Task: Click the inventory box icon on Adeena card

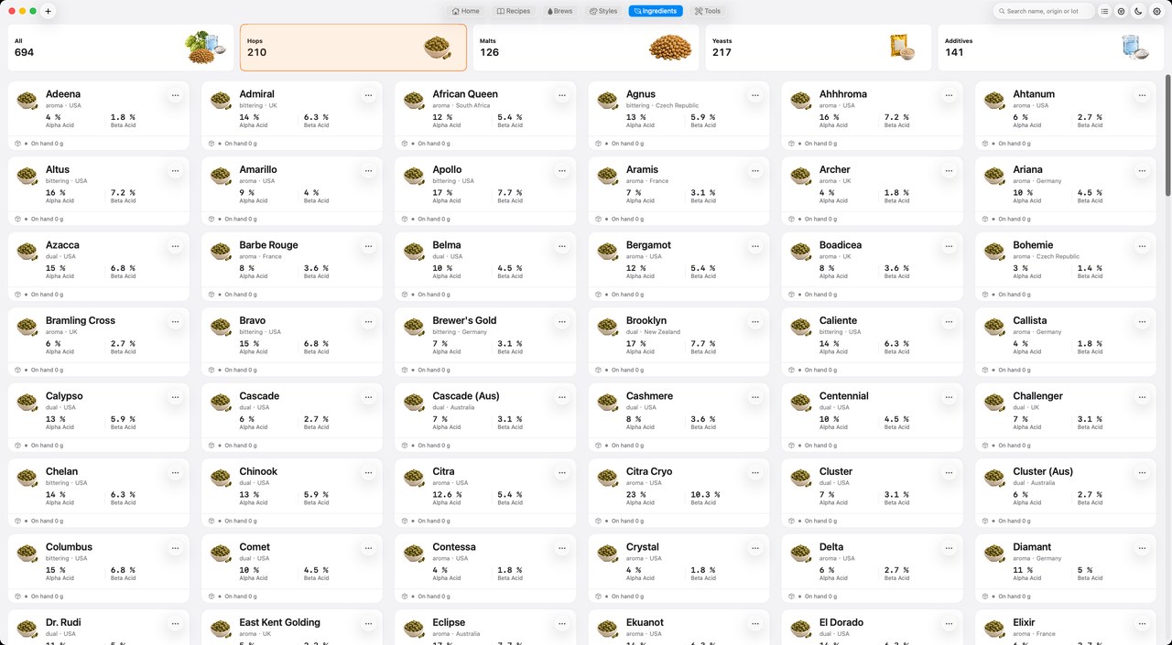Action: click(17, 144)
